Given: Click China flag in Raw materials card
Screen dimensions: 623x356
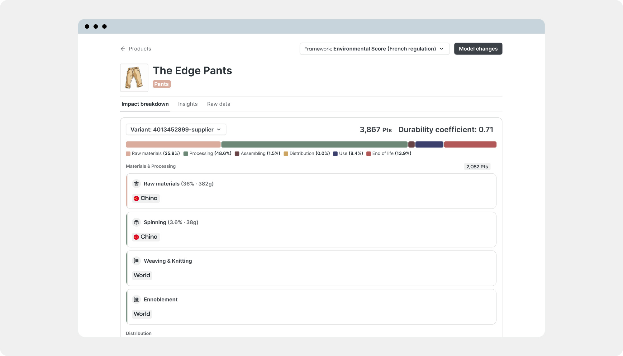Looking at the screenshot, I should (136, 198).
